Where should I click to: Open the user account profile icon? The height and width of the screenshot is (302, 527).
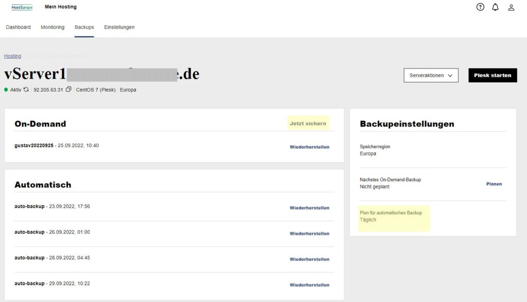(x=511, y=7)
